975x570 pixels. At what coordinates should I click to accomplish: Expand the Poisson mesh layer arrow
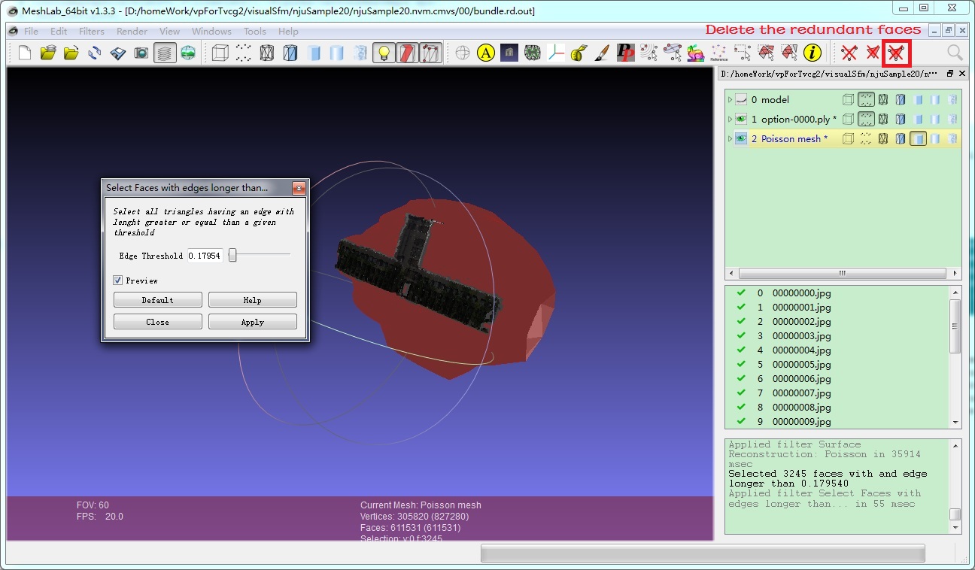(730, 138)
